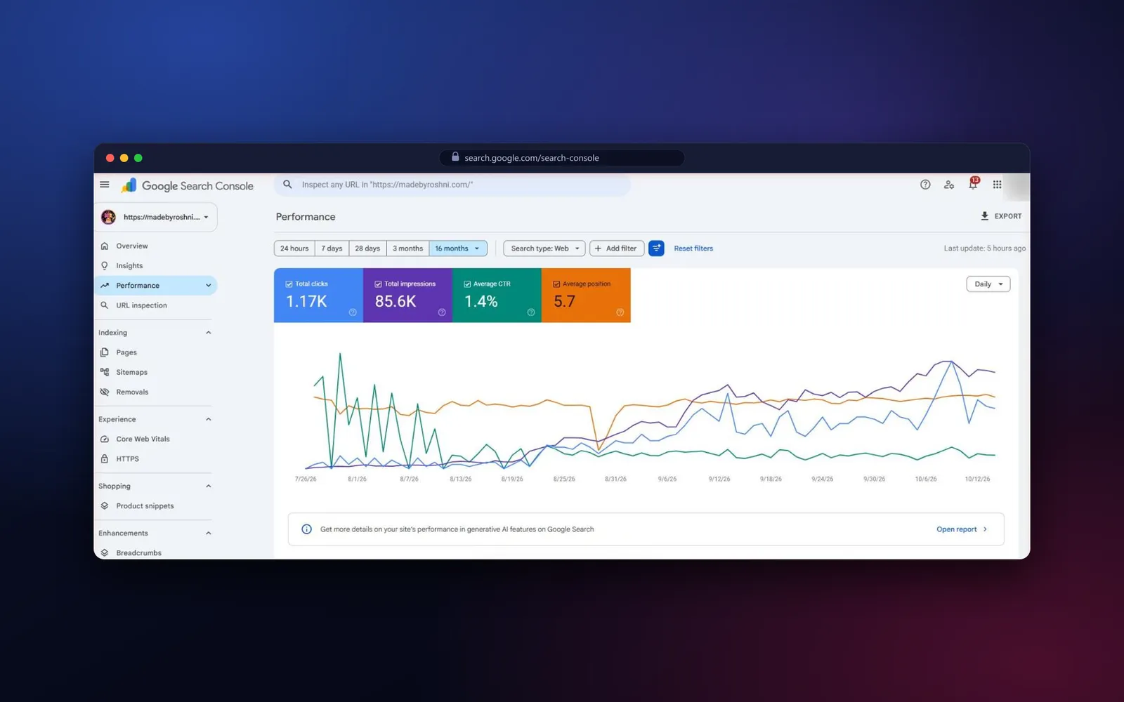The height and width of the screenshot is (702, 1124).
Task: Open the hamburger navigation menu
Action: click(105, 185)
